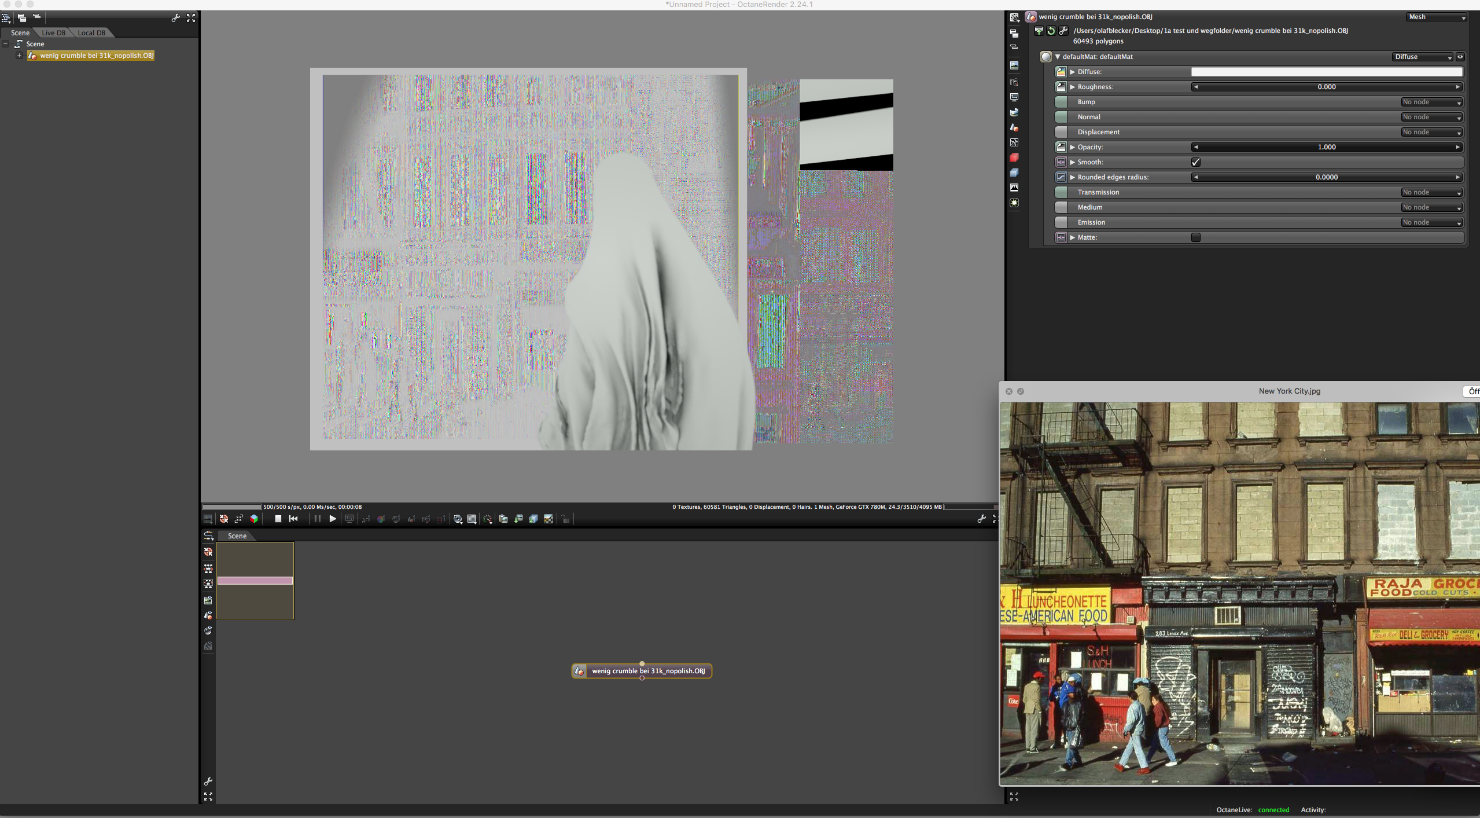Open the Diffuse material type dropdown
1480x818 pixels.
1422,57
